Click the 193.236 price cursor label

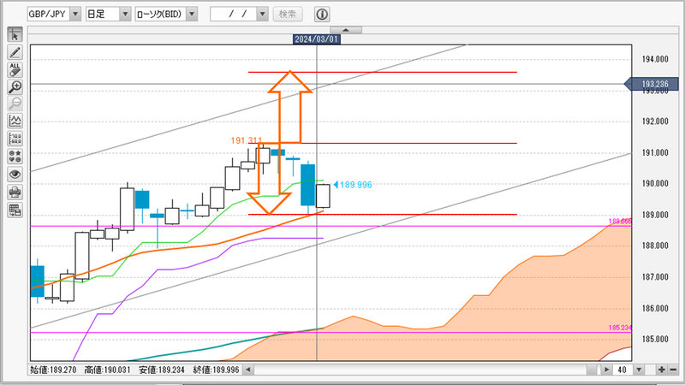tap(652, 84)
